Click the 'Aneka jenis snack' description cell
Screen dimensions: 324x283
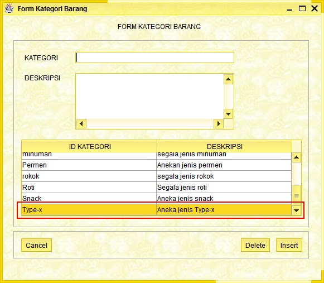(x=224, y=198)
